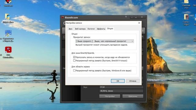The width and height of the screenshot is (196, 110).
Task: Enable Windows 8 расширенный метод захвата checkbox
Action: (74, 71)
